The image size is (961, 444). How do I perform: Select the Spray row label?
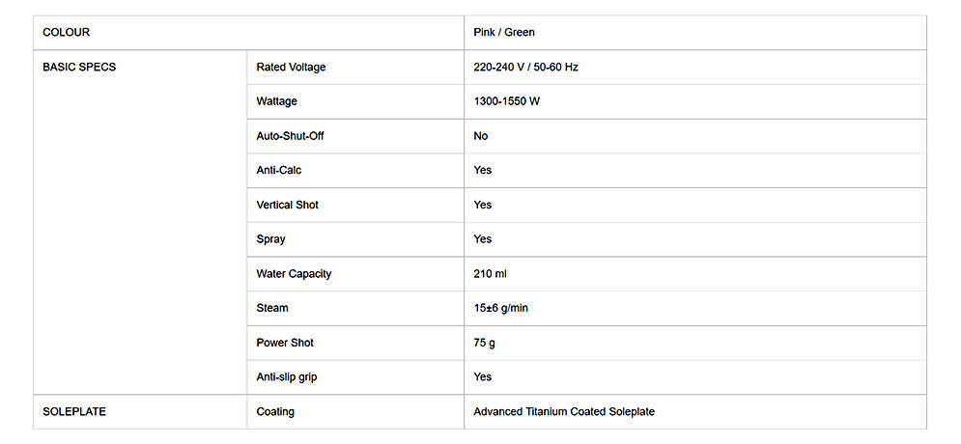pyautogui.click(x=270, y=239)
